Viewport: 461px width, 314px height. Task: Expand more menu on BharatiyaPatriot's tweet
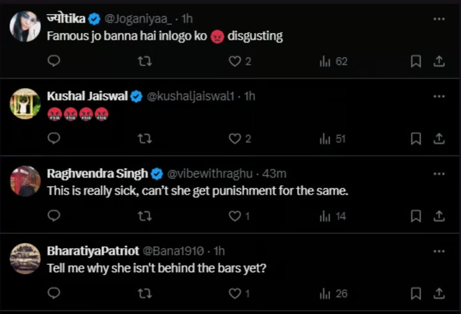point(438,251)
